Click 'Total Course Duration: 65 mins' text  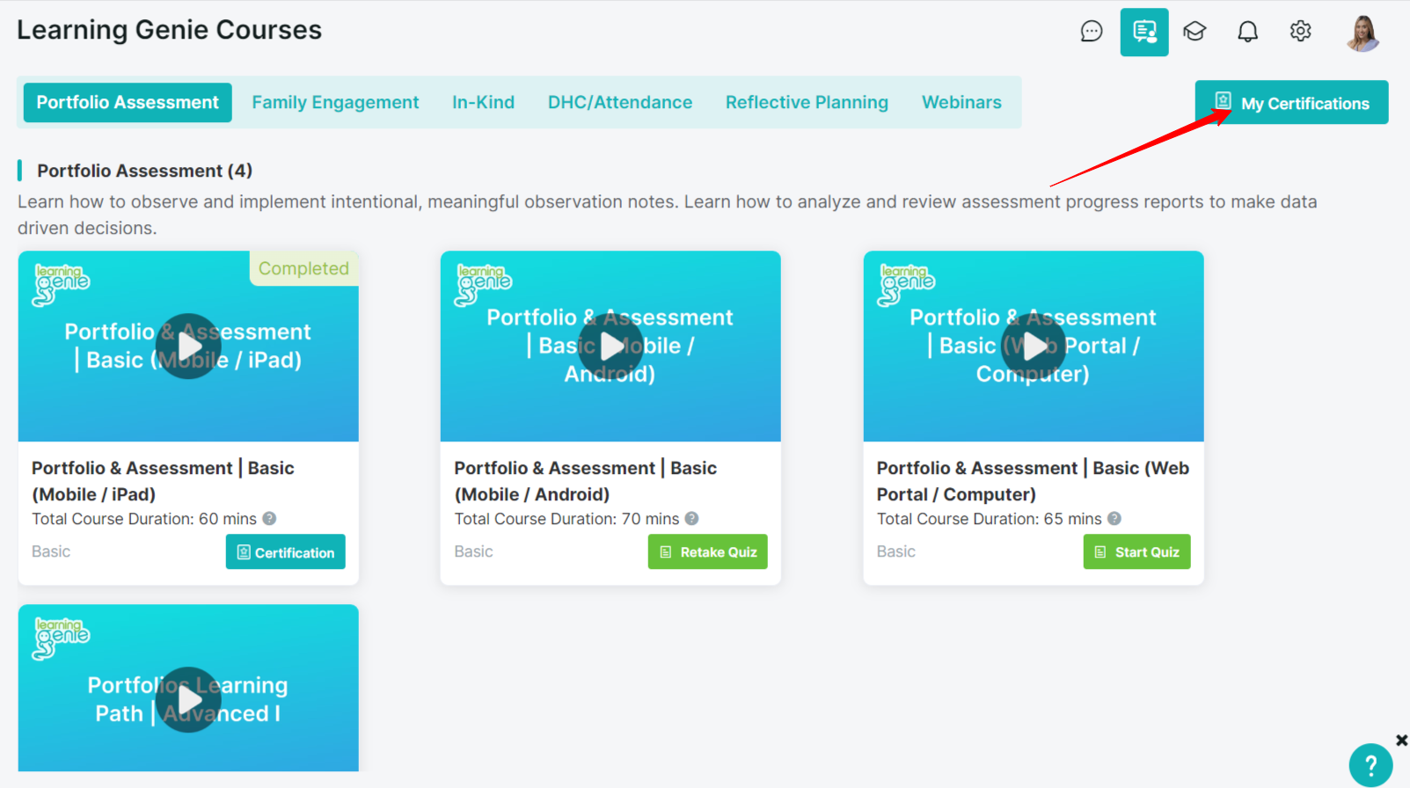tap(989, 519)
